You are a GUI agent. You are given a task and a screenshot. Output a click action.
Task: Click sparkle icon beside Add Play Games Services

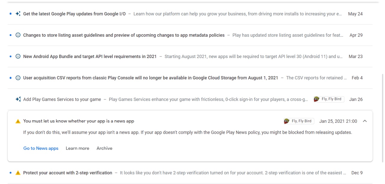(18, 99)
